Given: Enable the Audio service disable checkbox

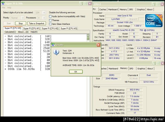Looking at the screenshot, I should pyautogui.click(x=50, y=16).
